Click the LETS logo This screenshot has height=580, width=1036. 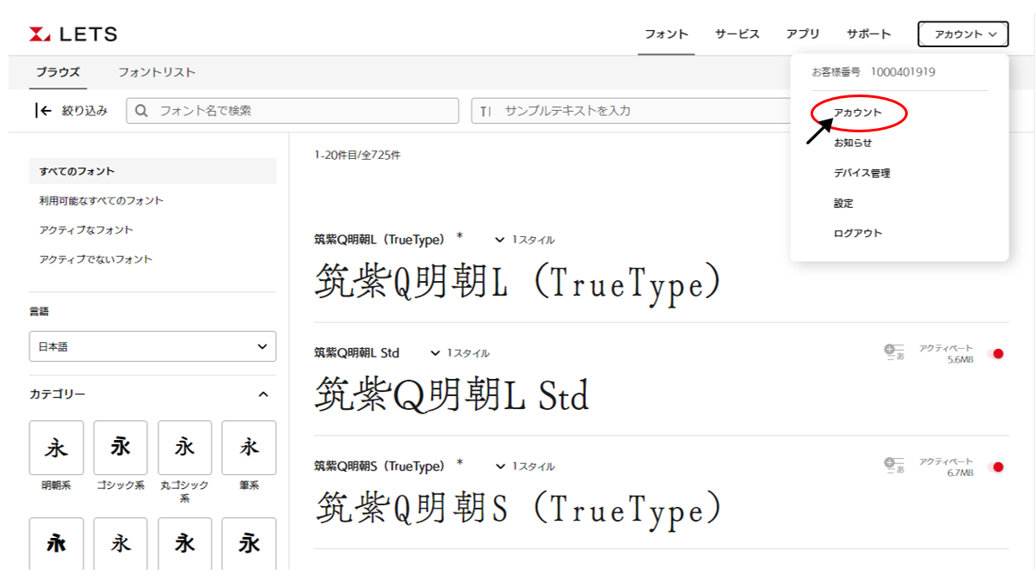73,34
